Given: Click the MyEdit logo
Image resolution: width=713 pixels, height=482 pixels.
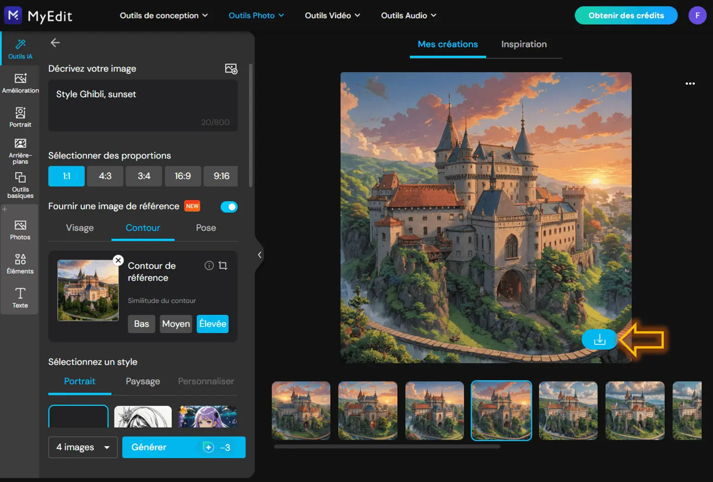Looking at the screenshot, I should tap(39, 16).
